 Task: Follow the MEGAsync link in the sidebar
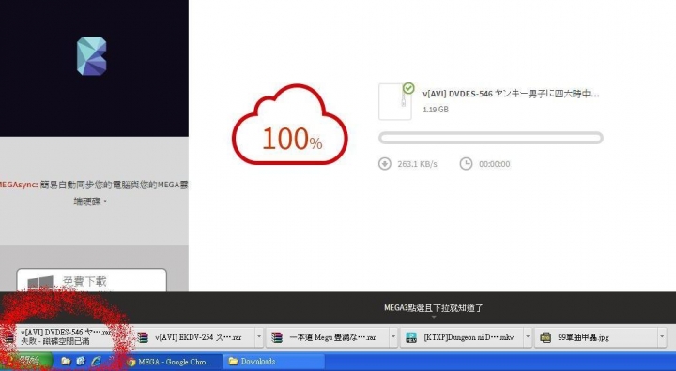click(x=19, y=185)
